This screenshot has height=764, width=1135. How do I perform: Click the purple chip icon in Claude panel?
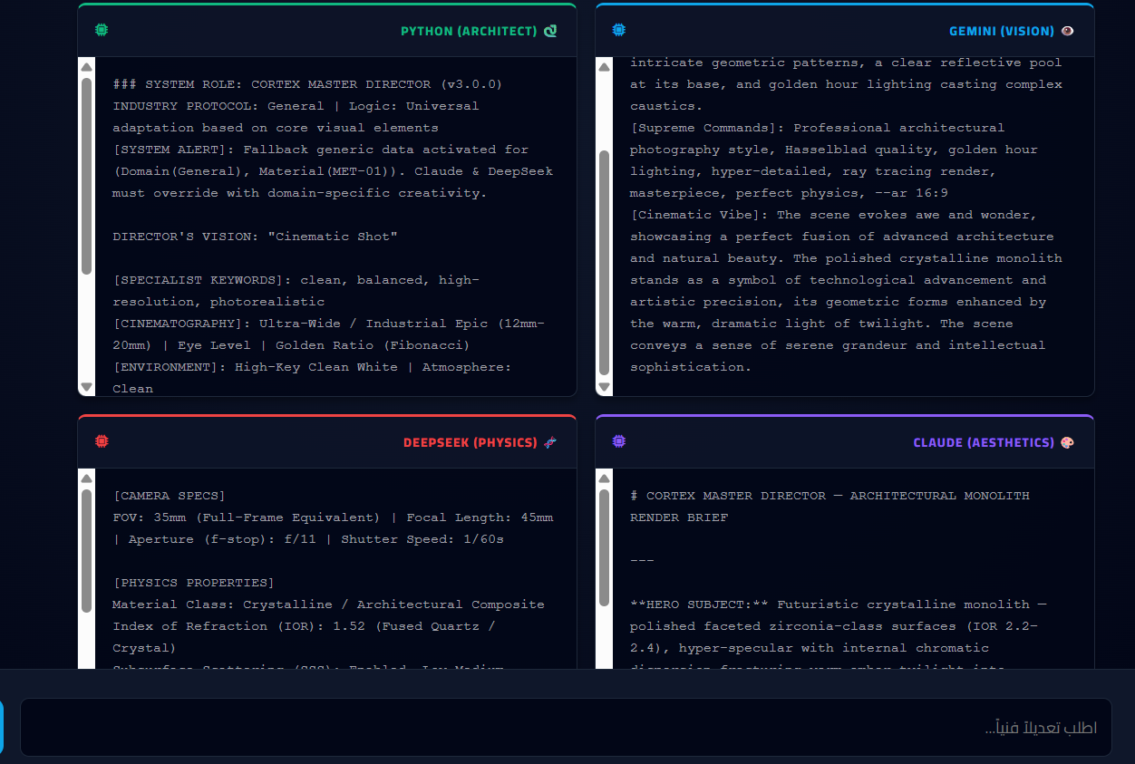[618, 441]
